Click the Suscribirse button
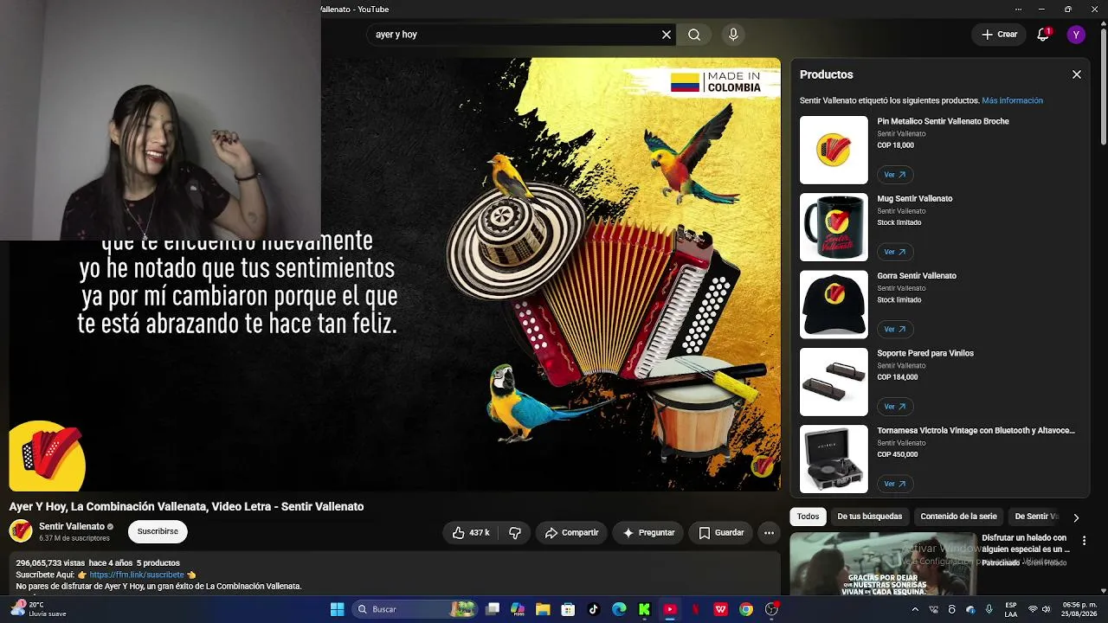Viewport: 1108px width, 623px height. click(158, 531)
